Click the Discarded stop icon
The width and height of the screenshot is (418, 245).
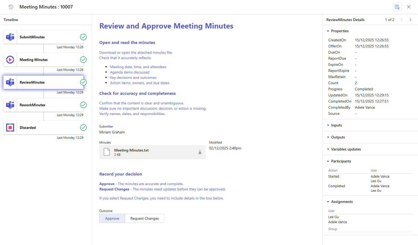click(10, 128)
